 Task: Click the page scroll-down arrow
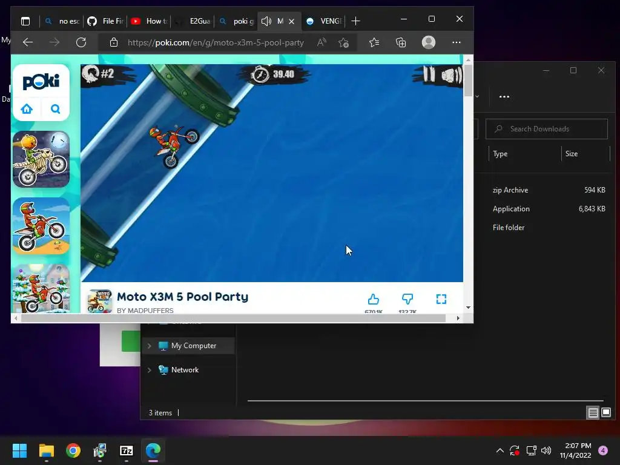468,307
